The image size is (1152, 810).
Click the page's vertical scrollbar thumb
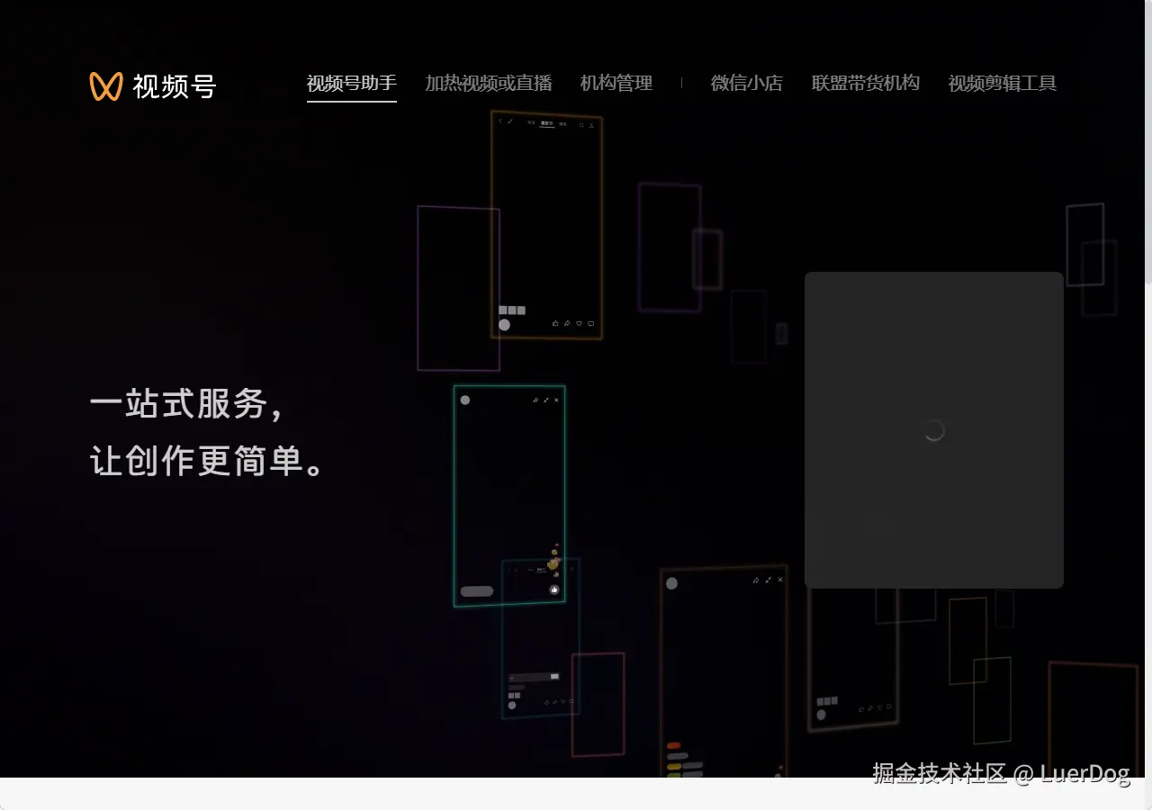(1148, 144)
